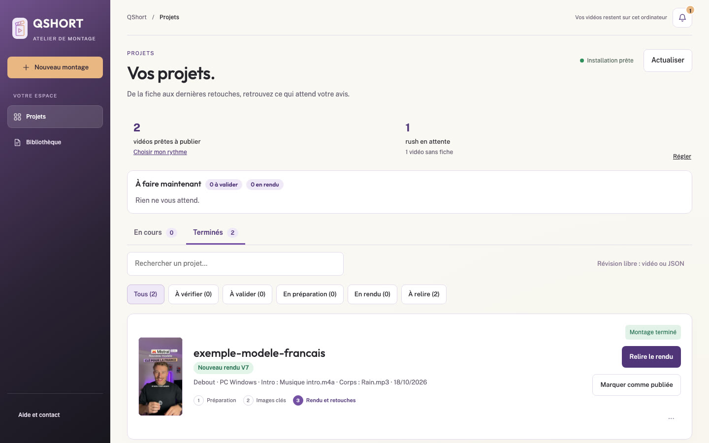Filter by En rendu (0)

coord(372,294)
